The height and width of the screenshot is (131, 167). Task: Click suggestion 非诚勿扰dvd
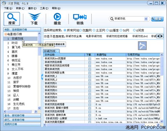pyautogui.click(x=140, y=36)
